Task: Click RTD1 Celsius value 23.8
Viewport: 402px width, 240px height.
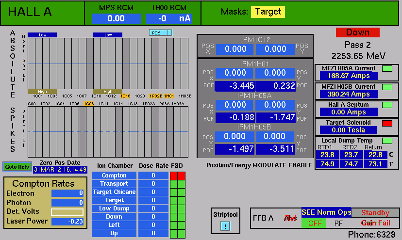Action: click(327, 155)
